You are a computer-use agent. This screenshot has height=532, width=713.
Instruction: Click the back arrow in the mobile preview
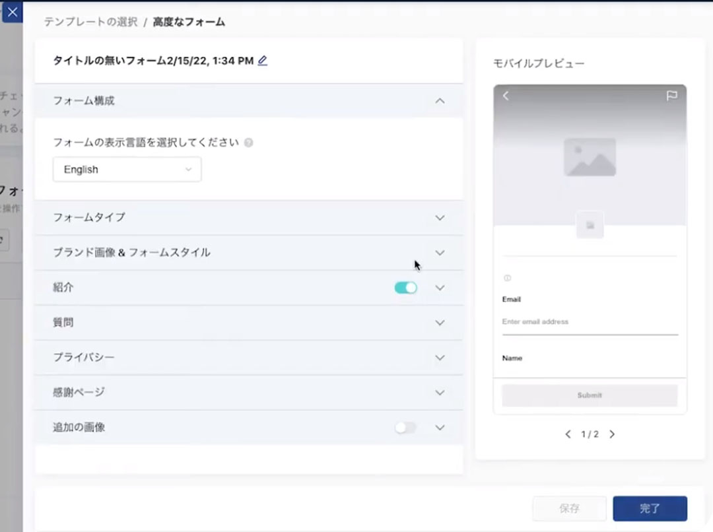506,95
